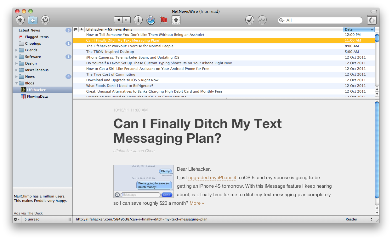Screen dimensions: 392x240
Task: Click the iMessage screenshot thumbnail in the article
Action: [x=143, y=181]
